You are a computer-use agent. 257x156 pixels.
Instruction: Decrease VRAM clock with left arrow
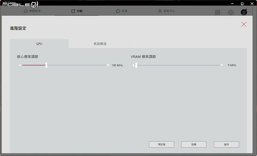[x=133, y=65]
